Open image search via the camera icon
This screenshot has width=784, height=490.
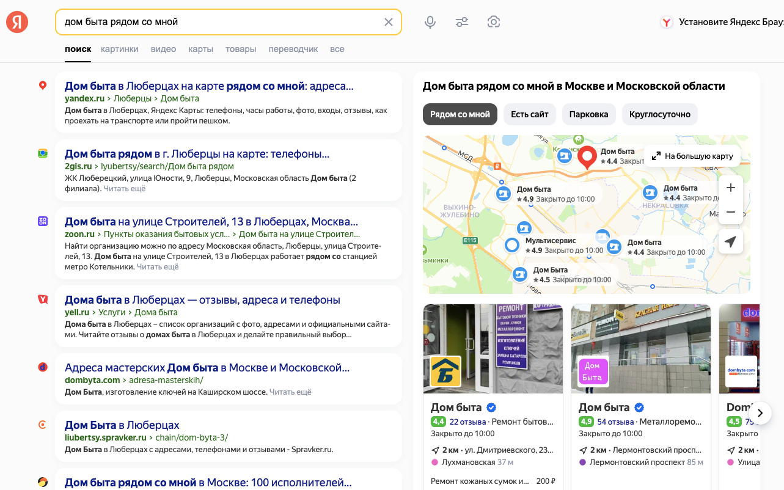[494, 21]
